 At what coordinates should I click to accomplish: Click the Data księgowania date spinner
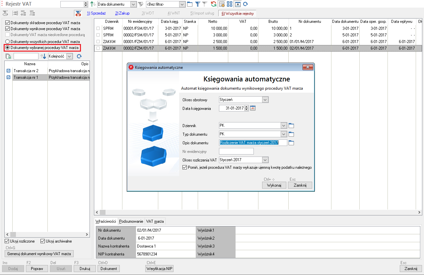point(247,108)
